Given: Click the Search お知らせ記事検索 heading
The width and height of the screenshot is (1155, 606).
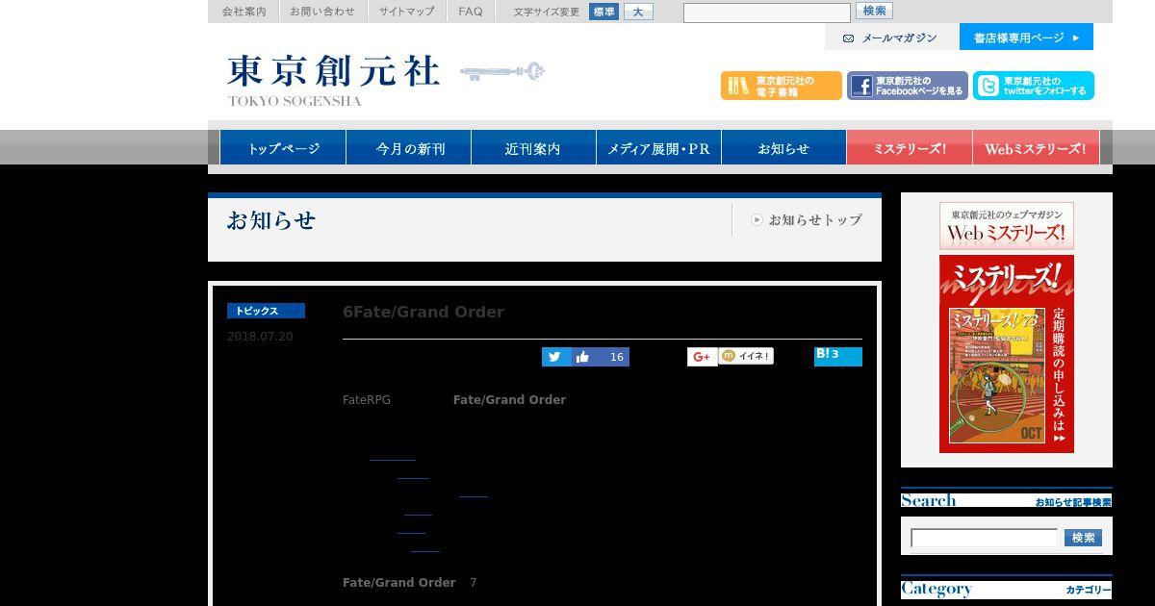Looking at the screenshot, I should pos(1007,500).
